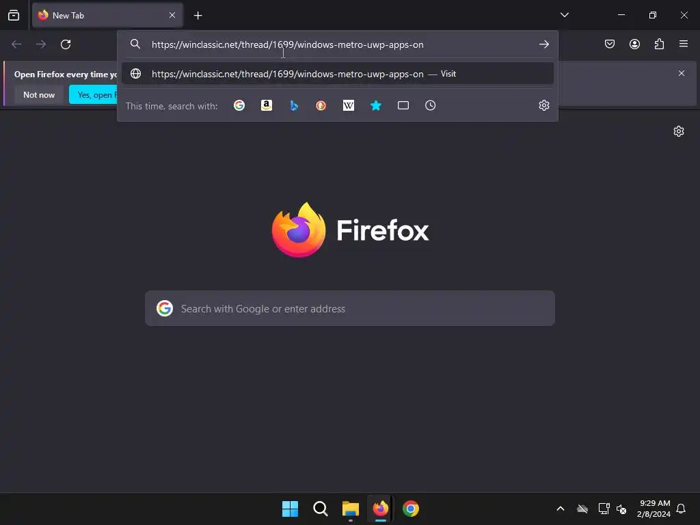Open Google Chrome from taskbar
The height and width of the screenshot is (525, 700).
[411, 509]
